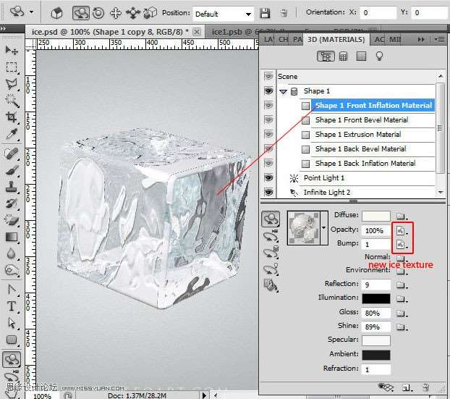Choose 3D Slide tool in options bar
Viewport: 450px width, 399px height.
133,13
